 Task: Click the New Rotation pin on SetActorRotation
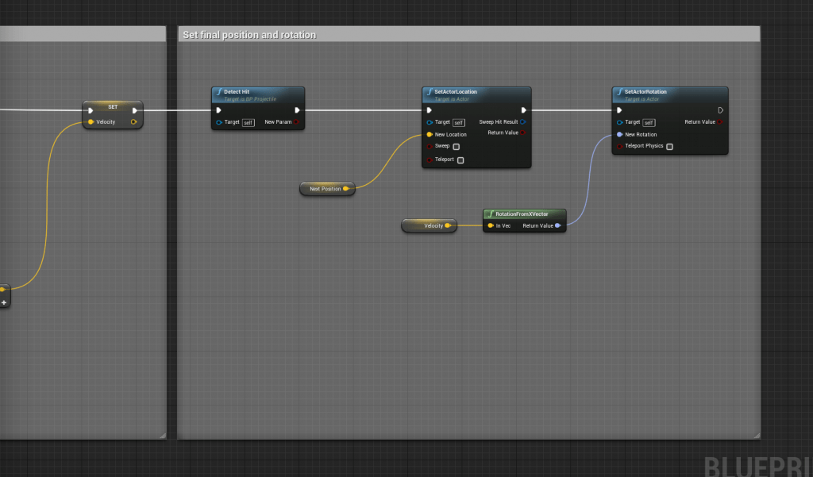pyautogui.click(x=619, y=134)
